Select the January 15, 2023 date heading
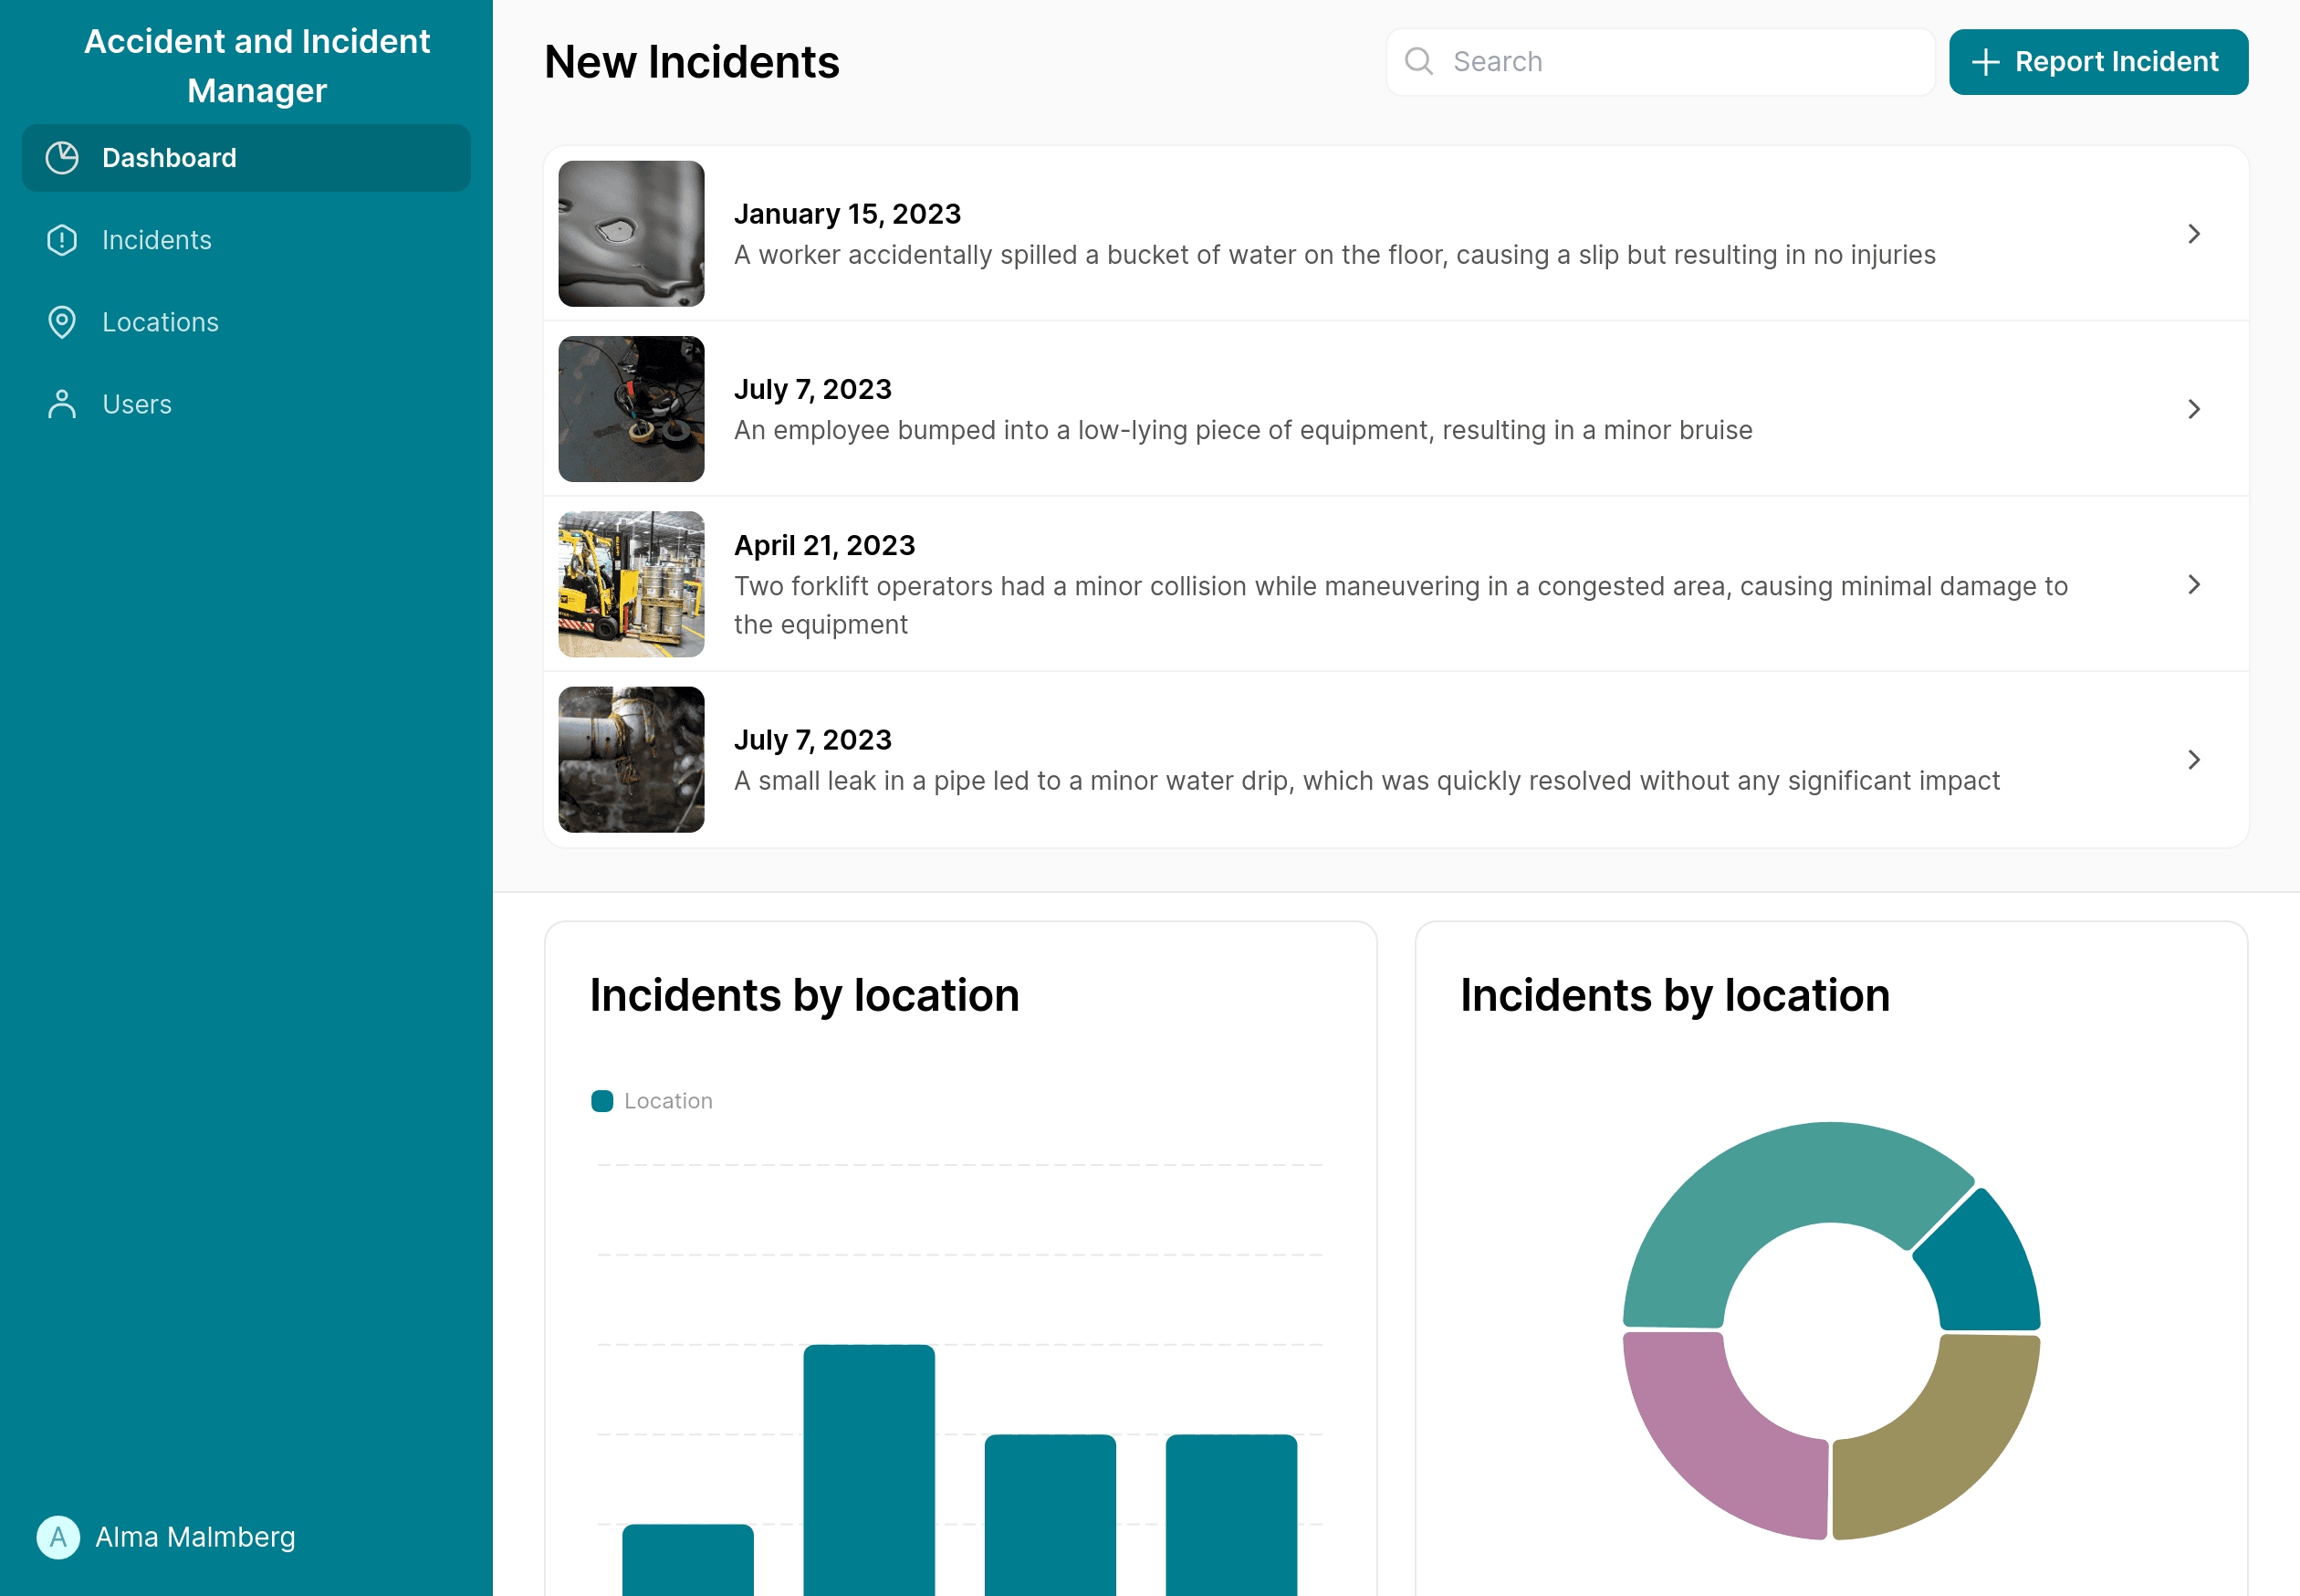The image size is (2300, 1596). pyautogui.click(x=847, y=214)
